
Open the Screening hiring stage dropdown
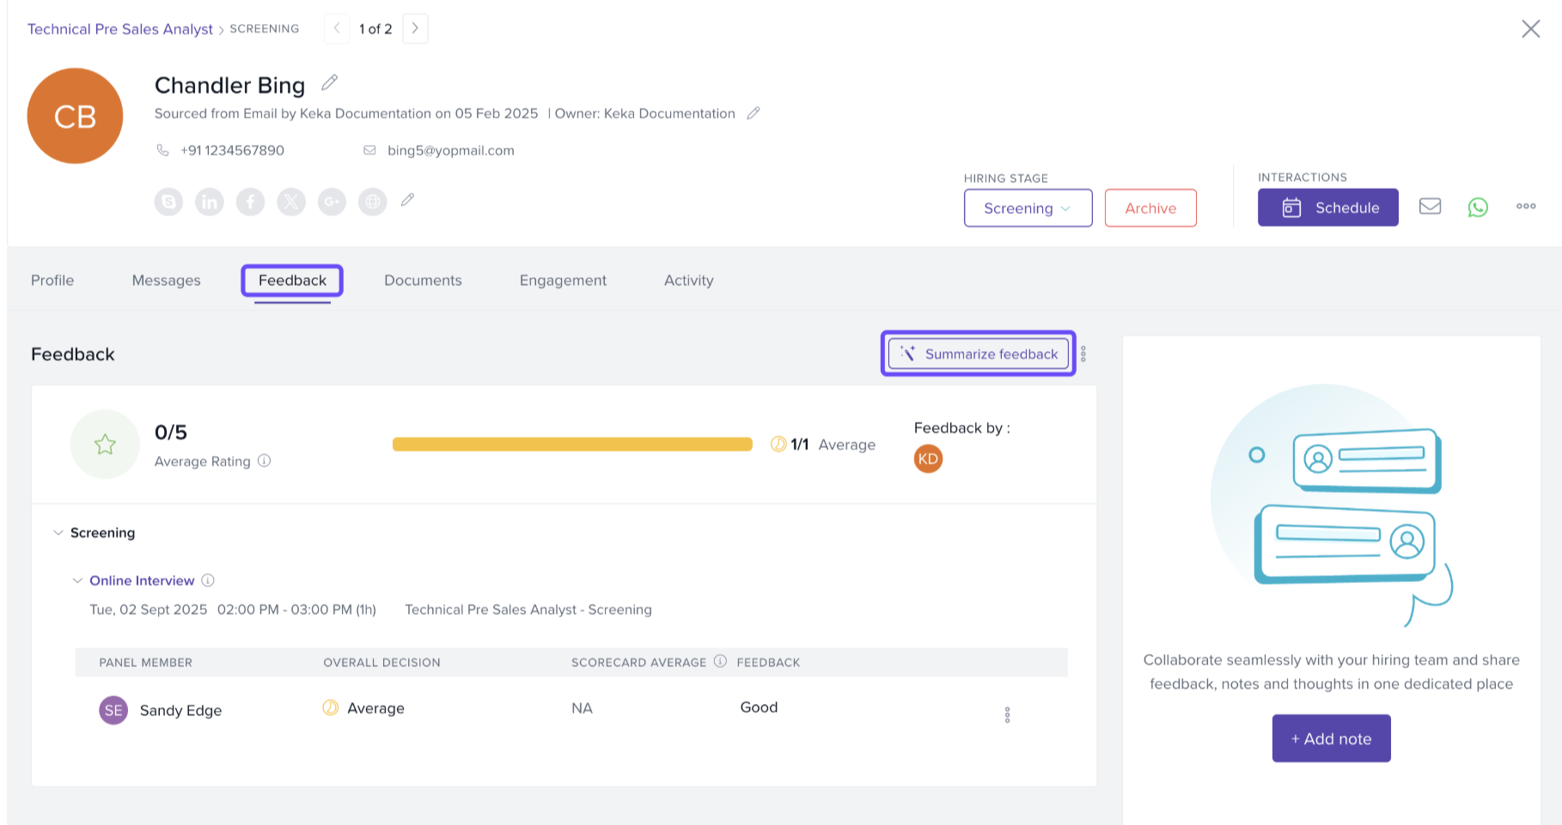point(1028,208)
